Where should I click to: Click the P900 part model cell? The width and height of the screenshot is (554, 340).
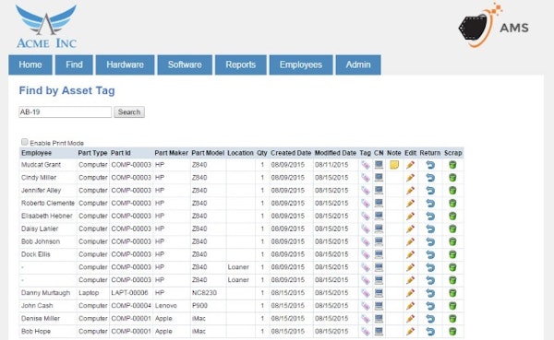point(199,306)
